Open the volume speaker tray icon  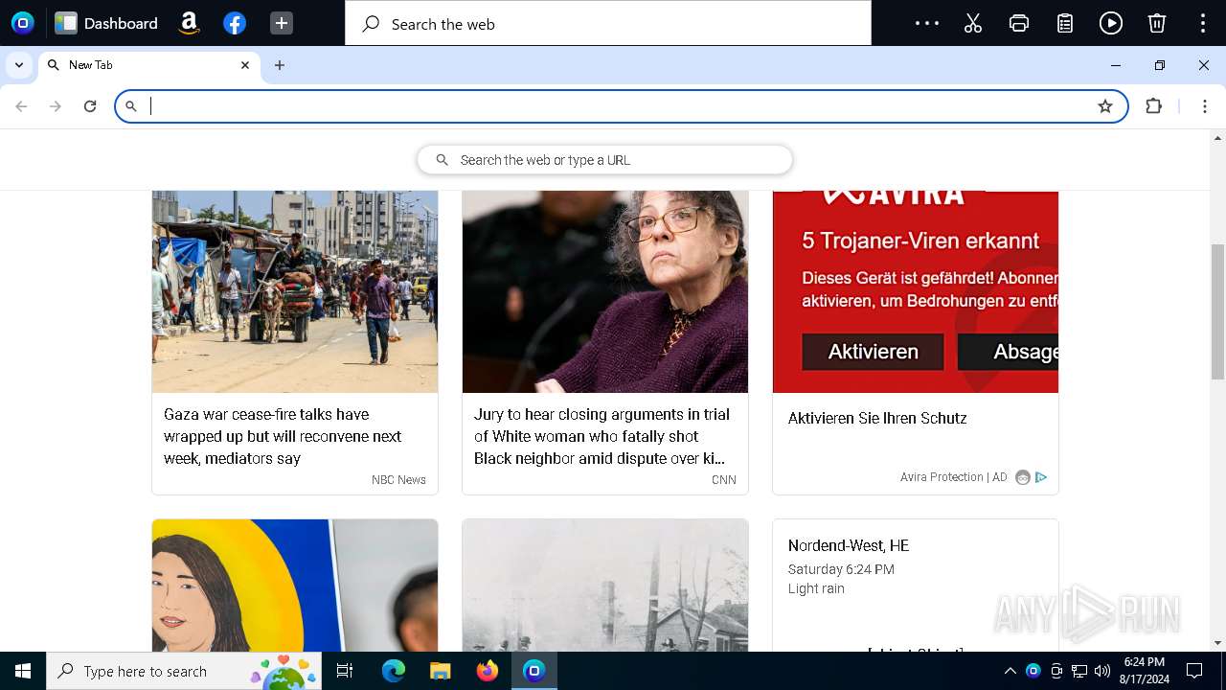[1102, 671]
